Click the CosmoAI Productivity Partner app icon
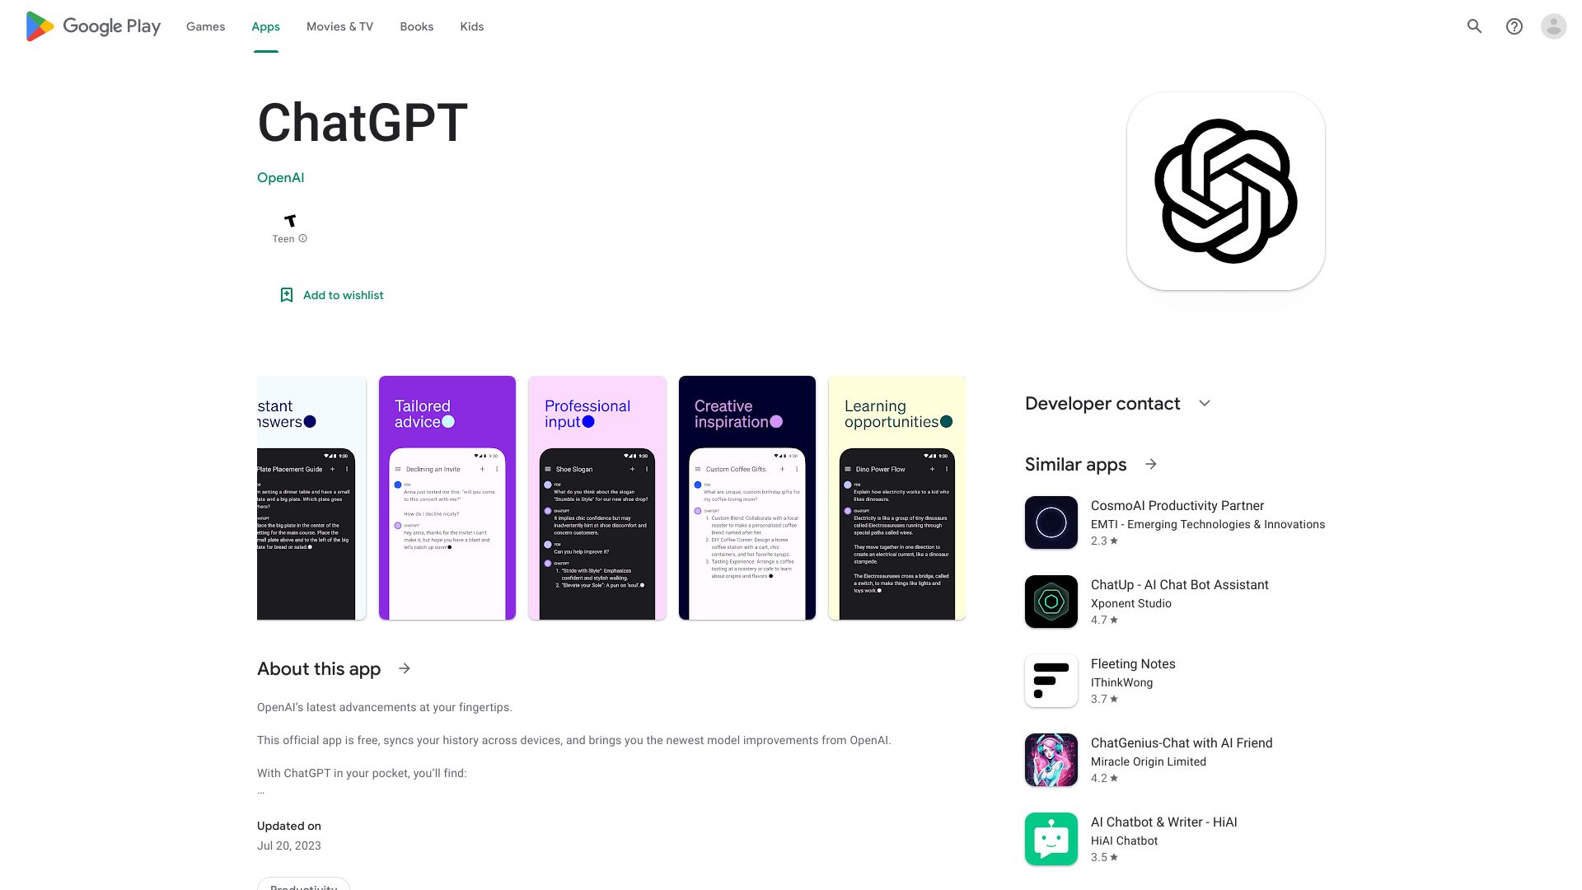The height and width of the screenshot is (890, 1582). click(x=1051, y=522)
